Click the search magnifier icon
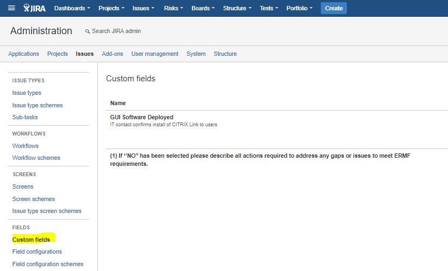Image resolution: width=448 pixels, height=271 pixels. coord(88,31)
